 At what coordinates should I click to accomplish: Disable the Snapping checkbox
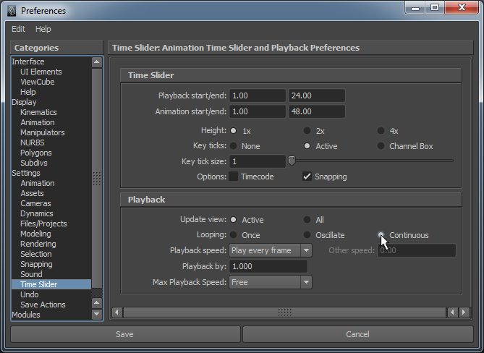click(307, 176)
